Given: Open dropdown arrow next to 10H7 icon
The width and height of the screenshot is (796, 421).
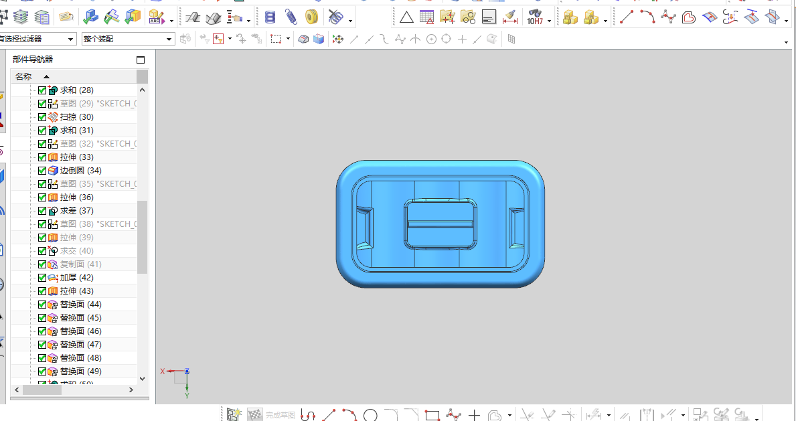Looking at the screenshot, I should 550,21.
